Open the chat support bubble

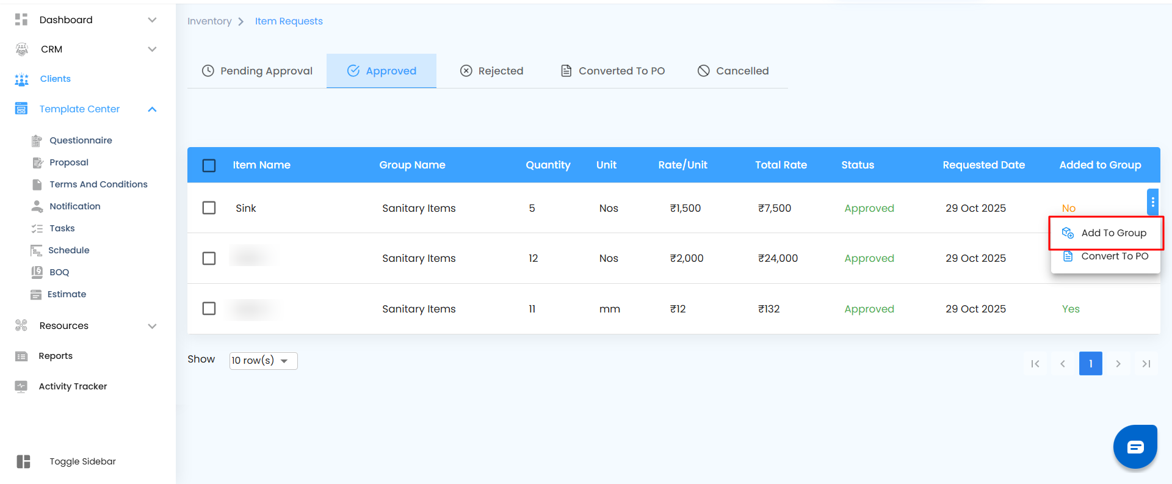pyautogui.click(x=1135, y=447)
